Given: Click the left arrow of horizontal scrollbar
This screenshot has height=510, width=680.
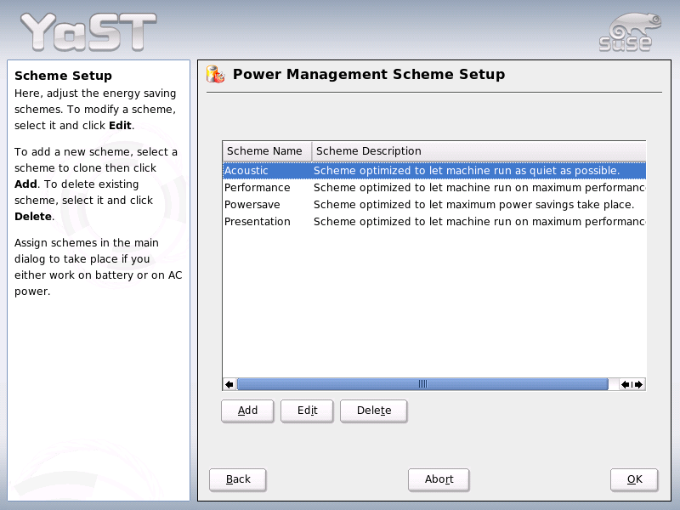Looking at the screenshot, I should pos(229,384).
